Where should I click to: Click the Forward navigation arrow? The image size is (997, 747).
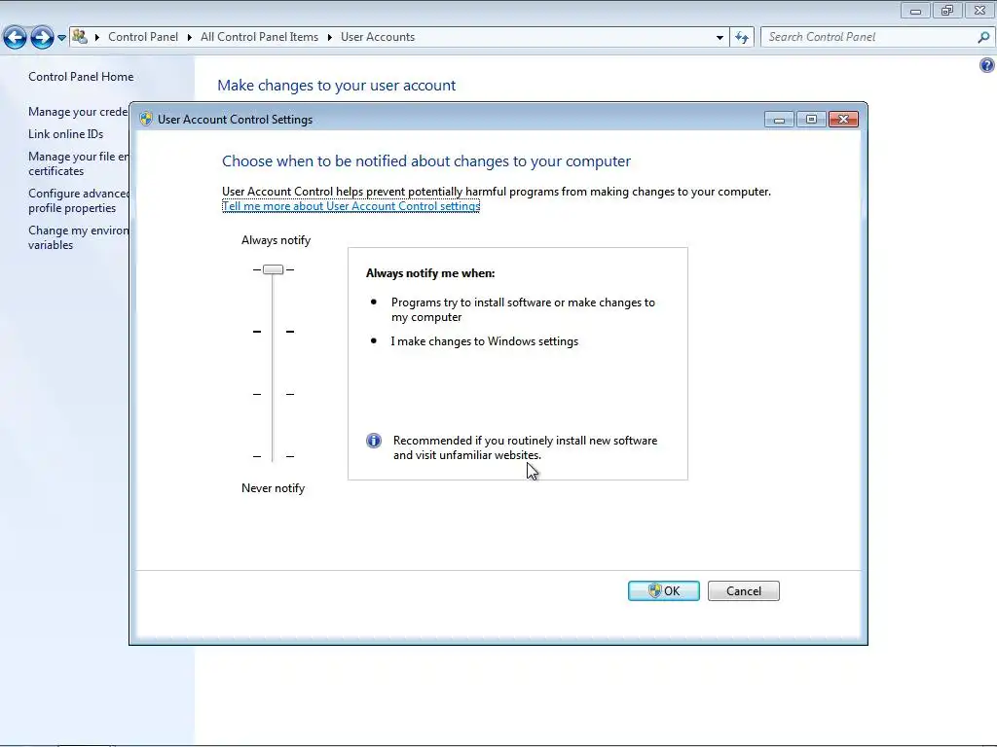click(42, 38)
